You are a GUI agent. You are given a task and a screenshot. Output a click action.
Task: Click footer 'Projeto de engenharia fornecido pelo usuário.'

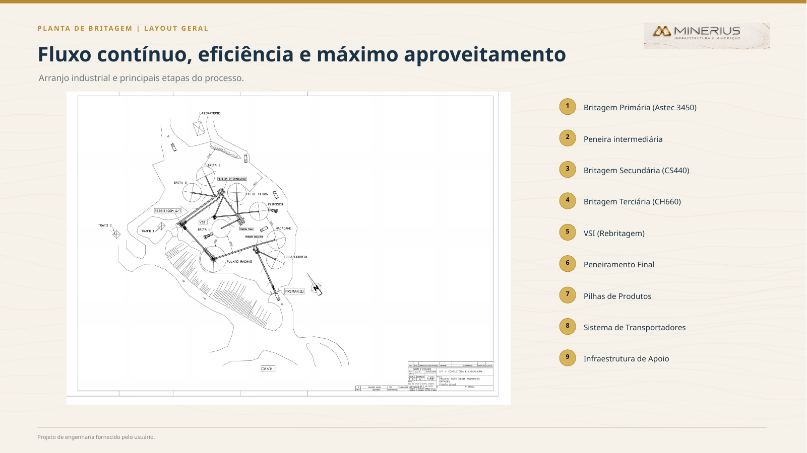tap(96, 437)
